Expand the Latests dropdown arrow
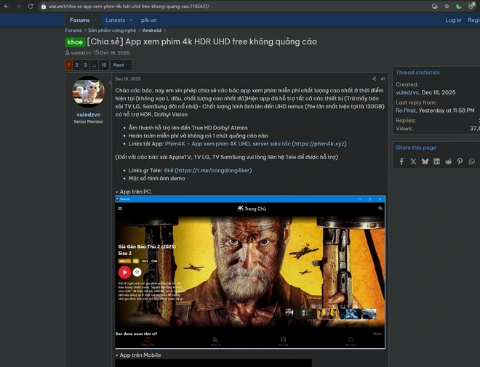The height and width of the screenshot is (367, 480). tap(132, 20)
